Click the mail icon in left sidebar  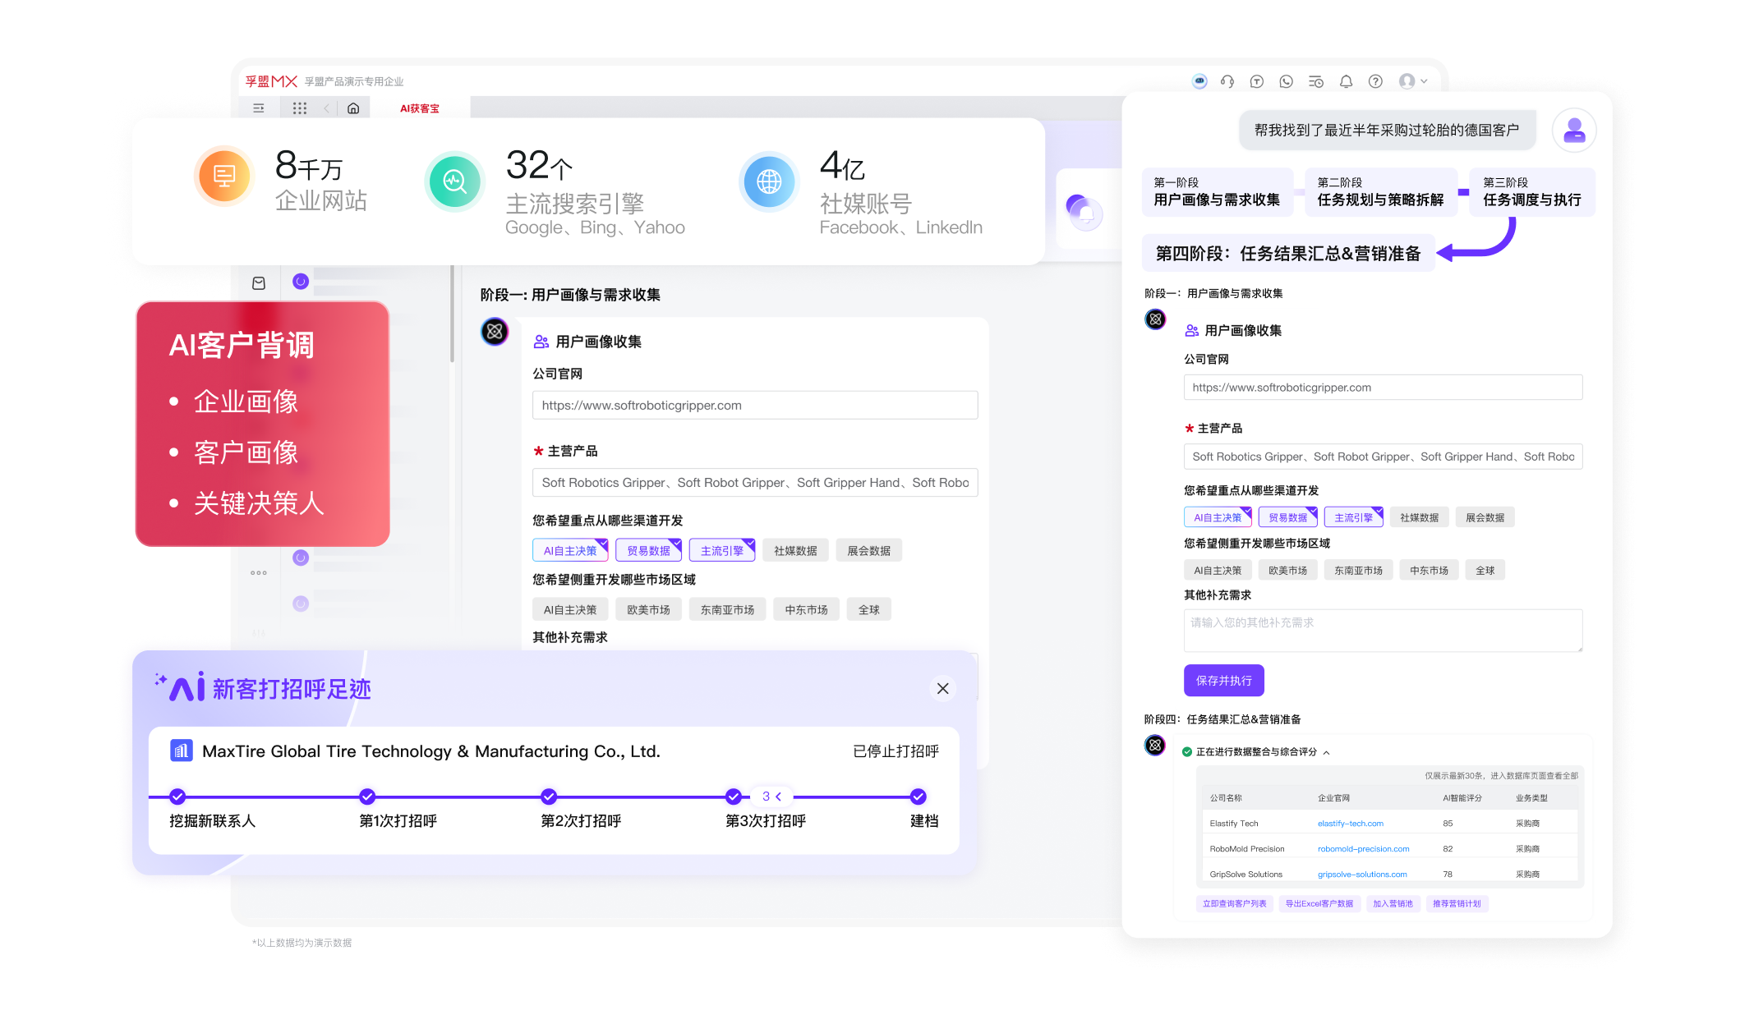(x=259, y=283)
